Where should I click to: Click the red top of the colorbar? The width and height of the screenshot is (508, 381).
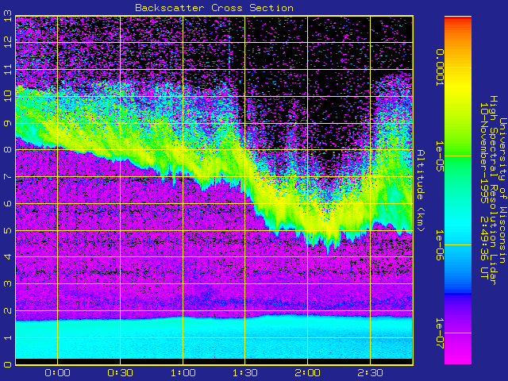tap(458, 19)
